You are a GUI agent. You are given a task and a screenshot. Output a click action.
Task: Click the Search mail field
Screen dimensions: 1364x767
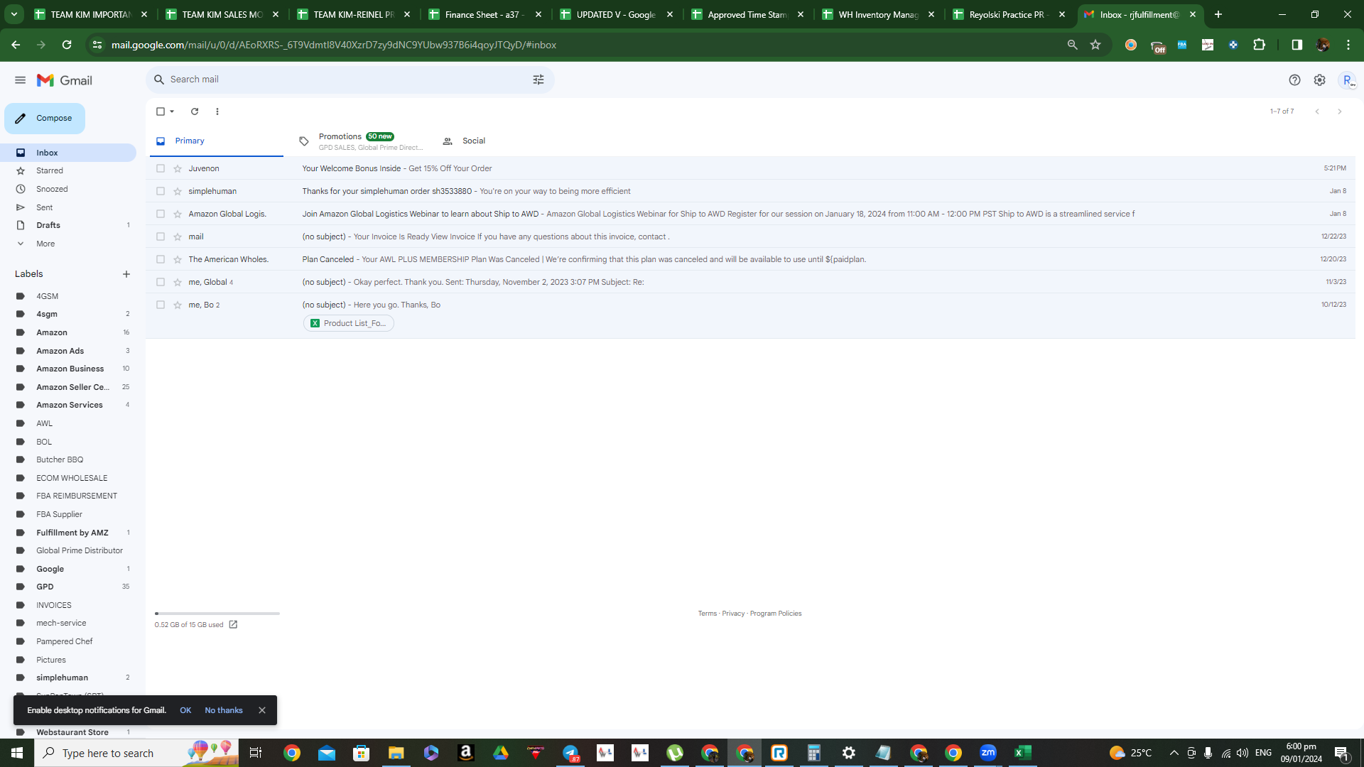[348, 80]
